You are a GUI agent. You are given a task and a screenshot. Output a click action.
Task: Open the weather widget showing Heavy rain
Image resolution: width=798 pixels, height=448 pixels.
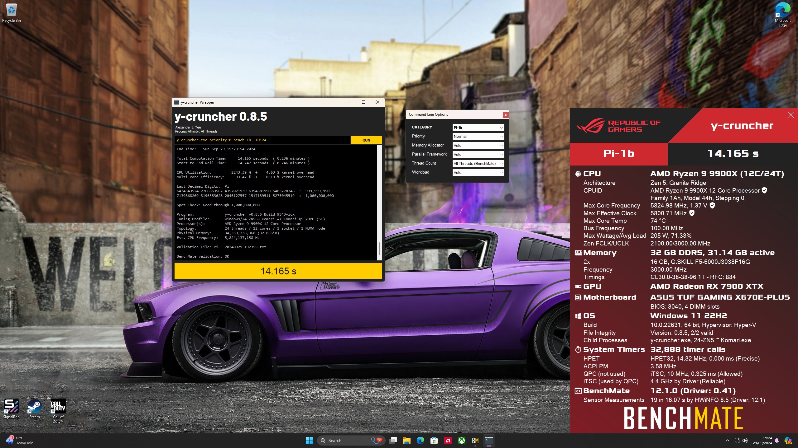coord(19,441)
